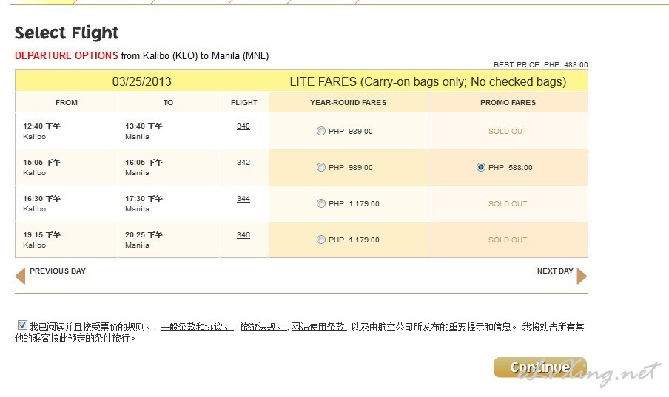Image resolution: width=669 pixels, height=397 pixels.
Task: Open the 一般条款和协议 link
Action: 196,327
